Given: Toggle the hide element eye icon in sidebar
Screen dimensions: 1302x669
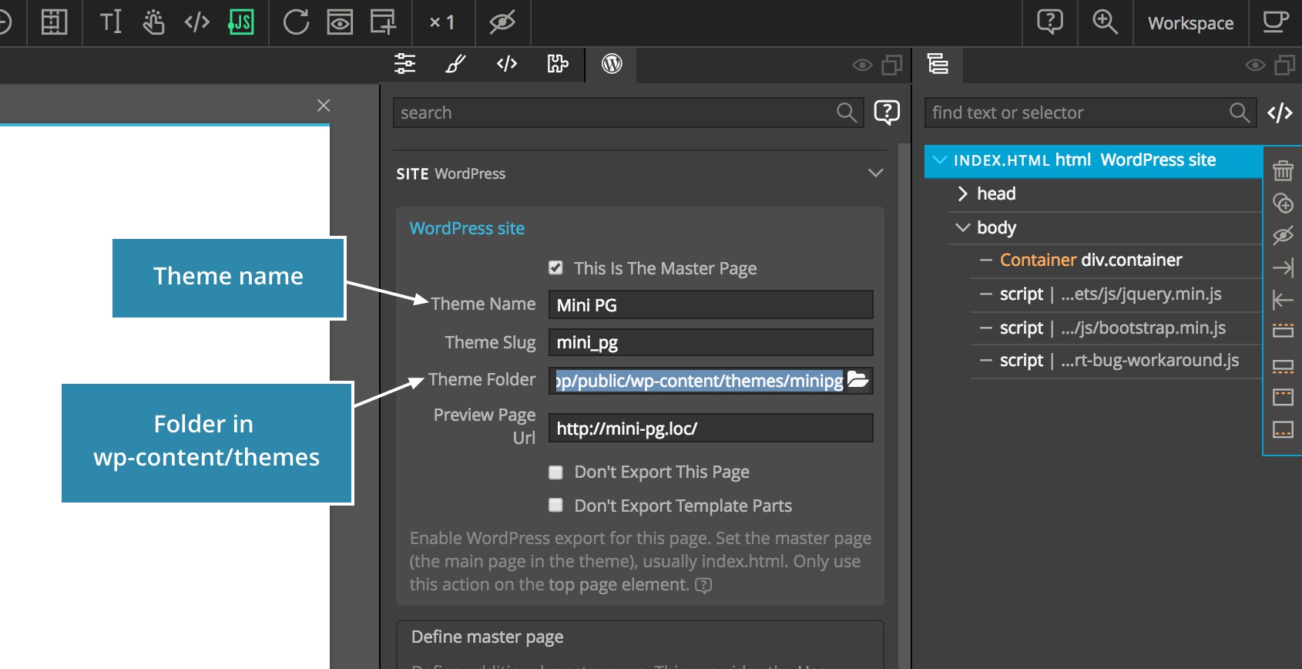Looking at the screenshot, I should (1283, 235).
